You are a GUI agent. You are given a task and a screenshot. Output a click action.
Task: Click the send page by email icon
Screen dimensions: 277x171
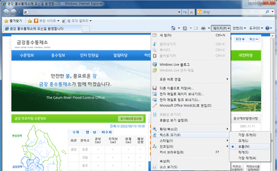[x=155, y=94]
